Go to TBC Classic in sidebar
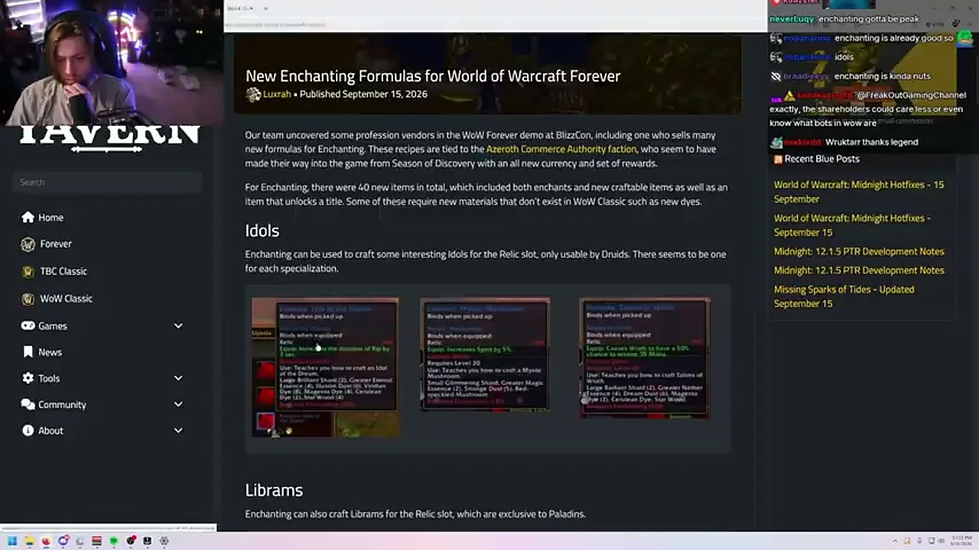The height and width of the screenshot is (550, 979). pos(63,271)
